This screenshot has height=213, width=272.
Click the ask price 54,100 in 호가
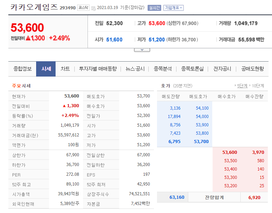202,108
